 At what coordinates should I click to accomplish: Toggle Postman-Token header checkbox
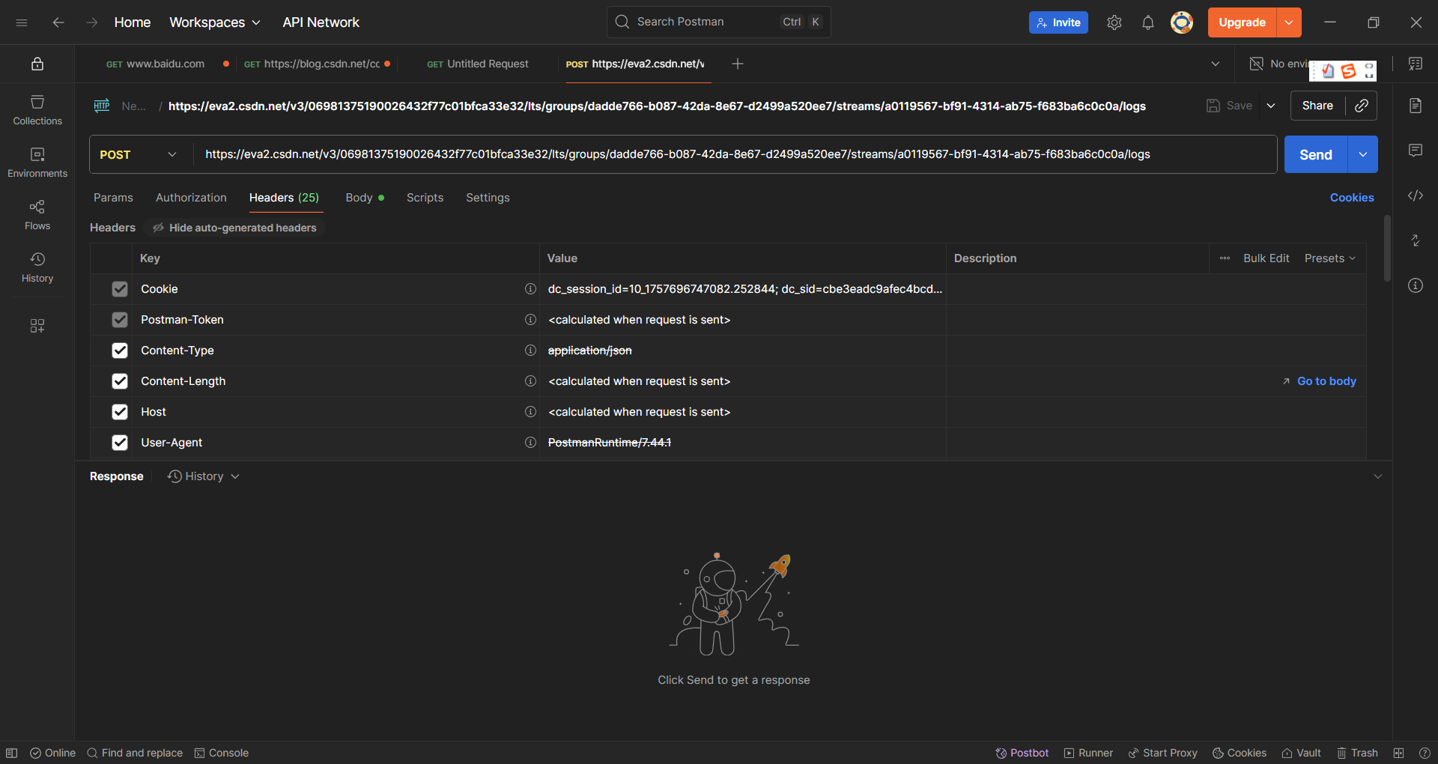pyautogui.click(x=120, y=320)
